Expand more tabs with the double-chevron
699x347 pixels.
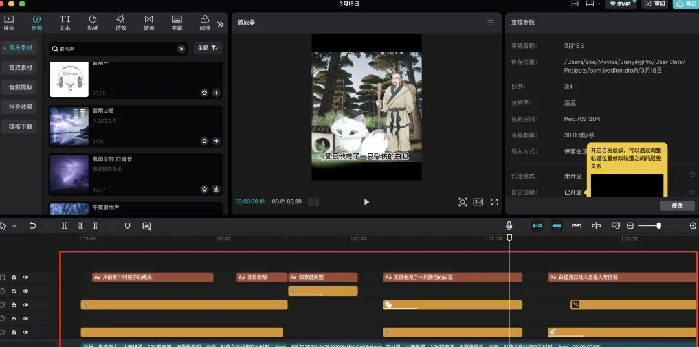pyautogui.click(x=220, y=25)
